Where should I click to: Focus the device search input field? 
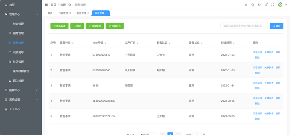(244, 26)
